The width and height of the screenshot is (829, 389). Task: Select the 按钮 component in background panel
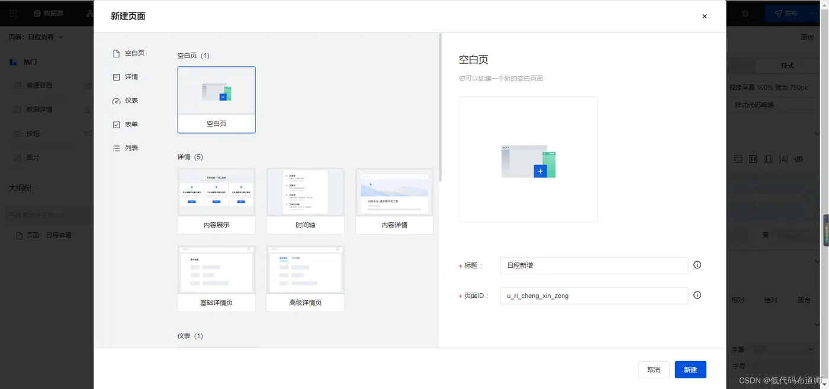coord(27,134)
